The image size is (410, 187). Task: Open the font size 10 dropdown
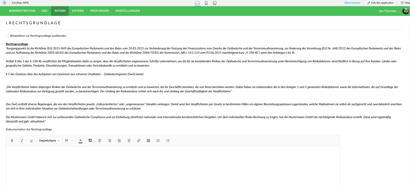coord(69,141)
